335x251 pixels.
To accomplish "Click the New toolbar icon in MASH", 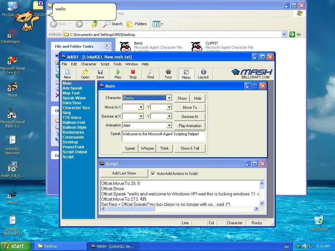I will click(x=67, y=74).
